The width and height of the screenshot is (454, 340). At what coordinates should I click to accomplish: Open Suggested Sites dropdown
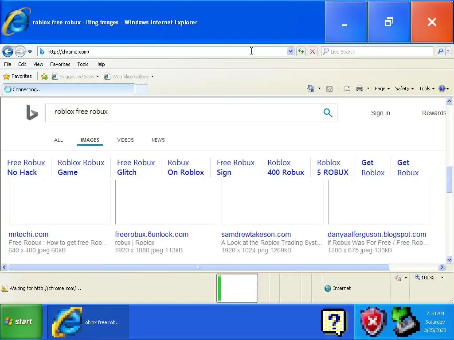pos(75,77)
